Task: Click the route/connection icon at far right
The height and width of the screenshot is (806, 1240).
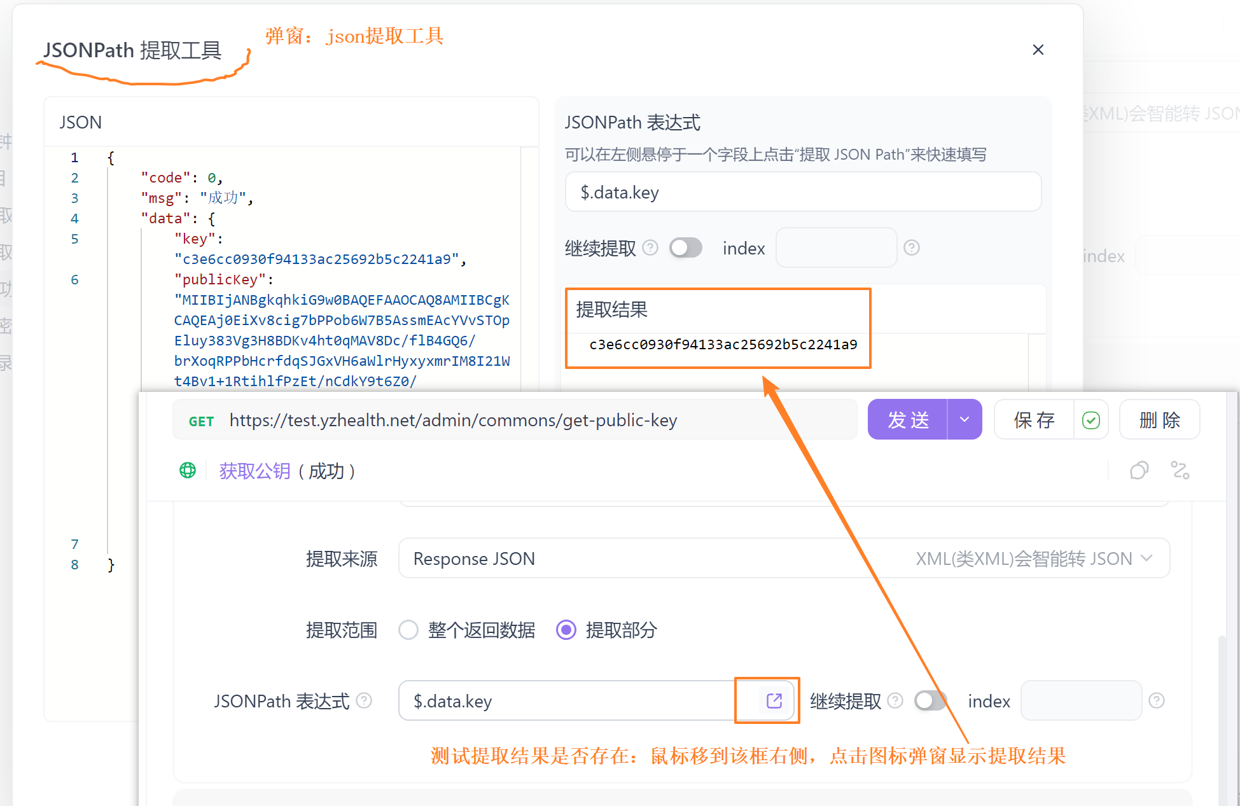Action: click(x=1180, y=470)
